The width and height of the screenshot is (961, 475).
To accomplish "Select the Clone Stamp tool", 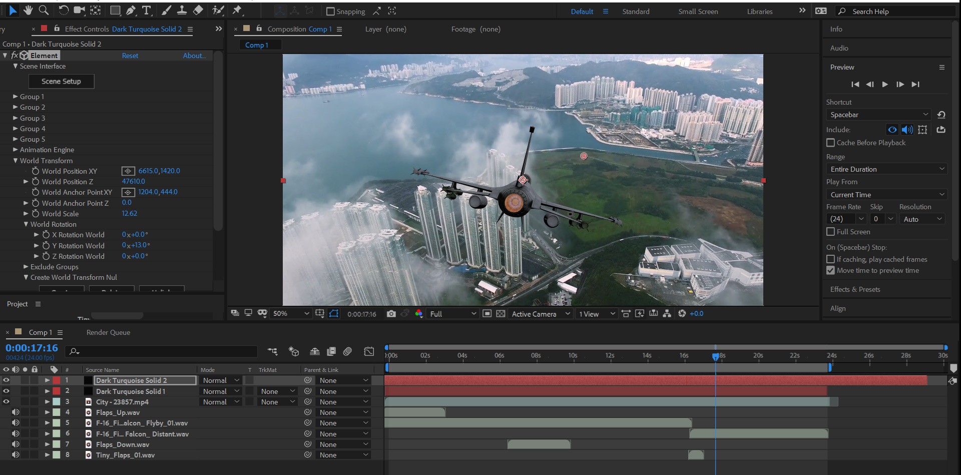I will point(182,10).
